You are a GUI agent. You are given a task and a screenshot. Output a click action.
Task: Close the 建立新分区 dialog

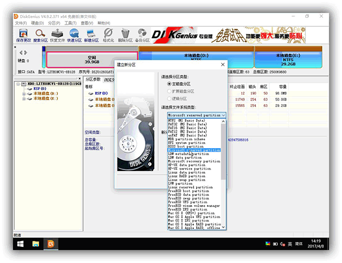click(x=223, y=65)
